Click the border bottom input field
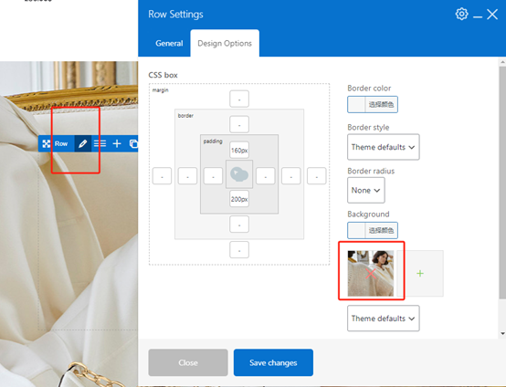Image resolution: width=506 pixels, height=387 pixels. pyautogui.click(x=239, y=225)
